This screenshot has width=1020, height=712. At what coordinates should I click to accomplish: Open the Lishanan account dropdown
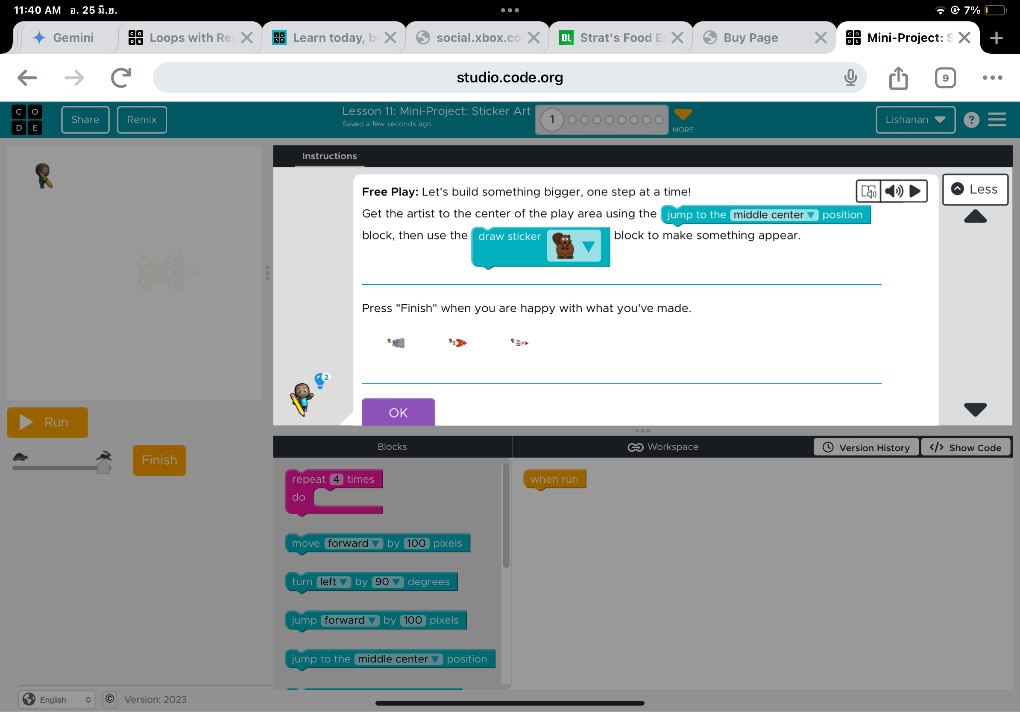[x=915, y=120]
